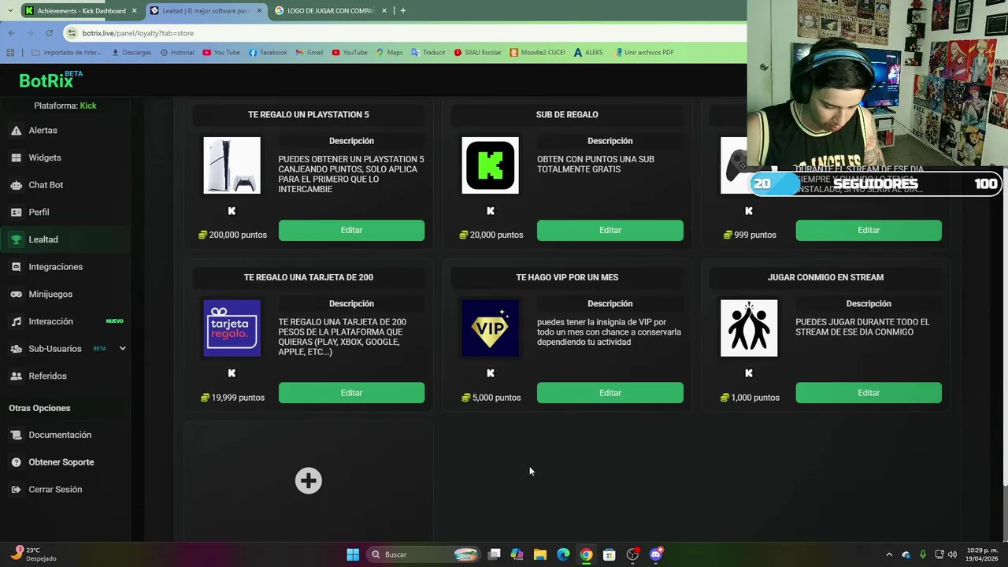Viewport: 1008px width, 567px height.
Task: Edit the PlayStation 5 reward
Action: pyautogui.click(x=351, y=231)
